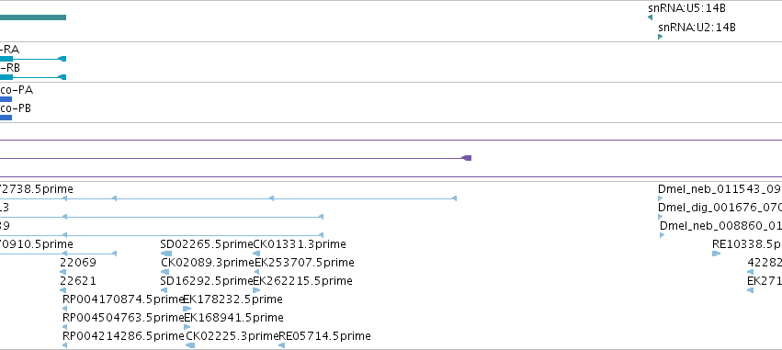Screen dimensions: 782x350
Task: Click the CK01331.3prime feature glyph
Action: [x=256, y=254]
